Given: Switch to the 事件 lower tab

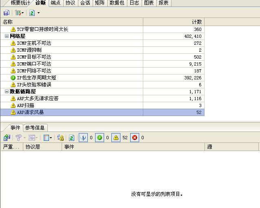Looking at the screenshot, I should pos(15,128).
